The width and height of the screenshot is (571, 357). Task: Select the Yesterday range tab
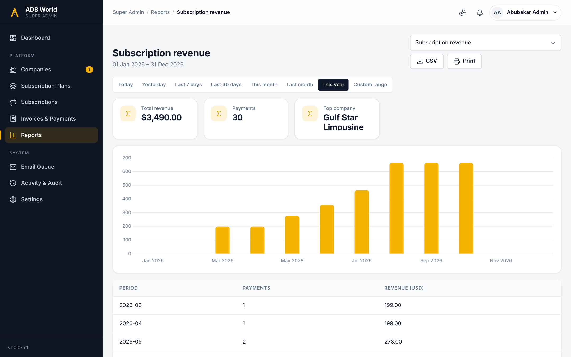(154, 85)
